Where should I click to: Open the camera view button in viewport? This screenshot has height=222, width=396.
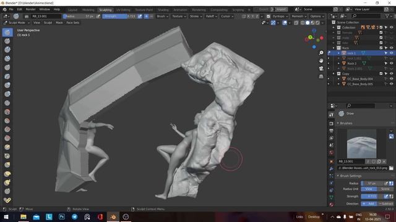321,68
